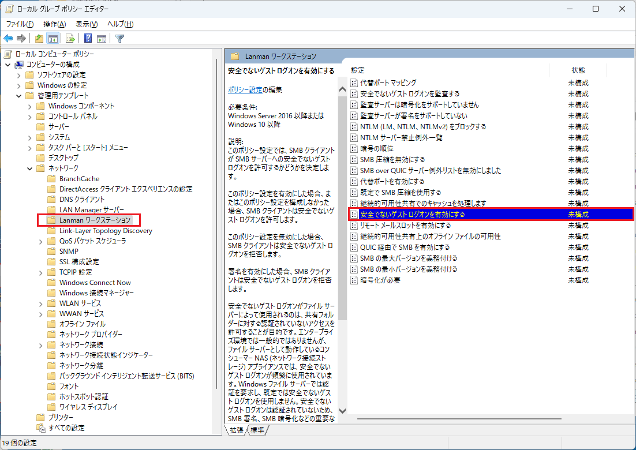The height and width of the screenshot is (450, 636).
Task: Click the blue Help toolbar icon
Action: click(x=88, y=39)
